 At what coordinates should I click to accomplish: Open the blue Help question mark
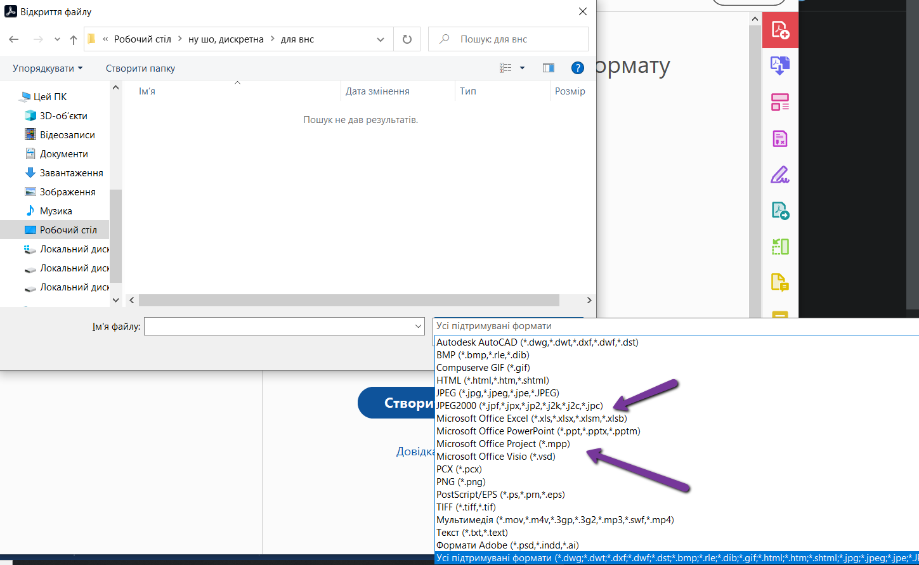click(x=577, y=68)
